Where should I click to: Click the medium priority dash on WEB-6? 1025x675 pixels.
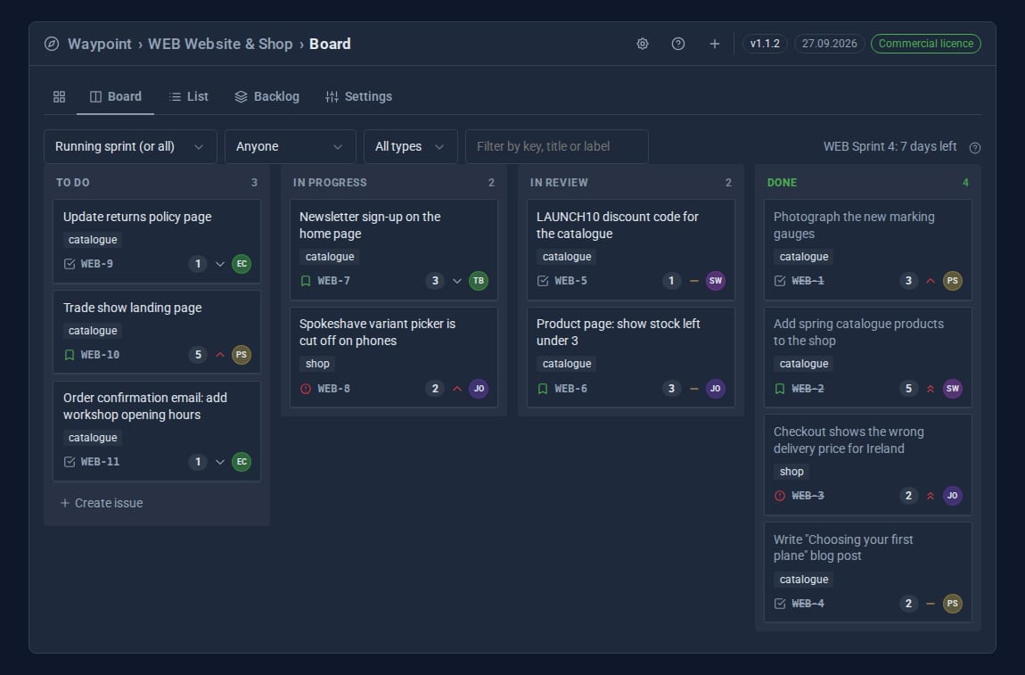point(694,389)
